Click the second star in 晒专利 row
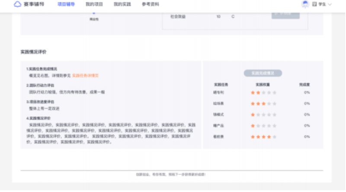 (x=258, y=92)
